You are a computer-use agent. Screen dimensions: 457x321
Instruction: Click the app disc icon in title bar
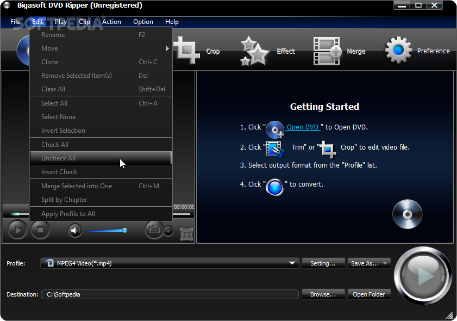(x=7, y=5)
